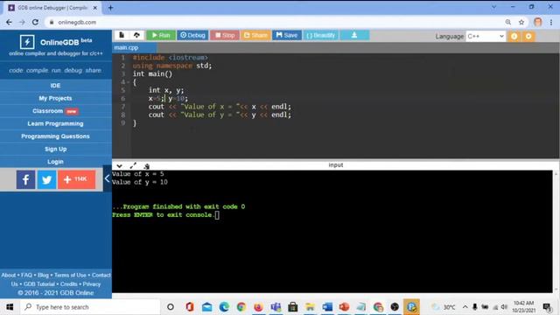Open Learn Programming in the sidebar
The image size is (560, 315).
[55, 123]
